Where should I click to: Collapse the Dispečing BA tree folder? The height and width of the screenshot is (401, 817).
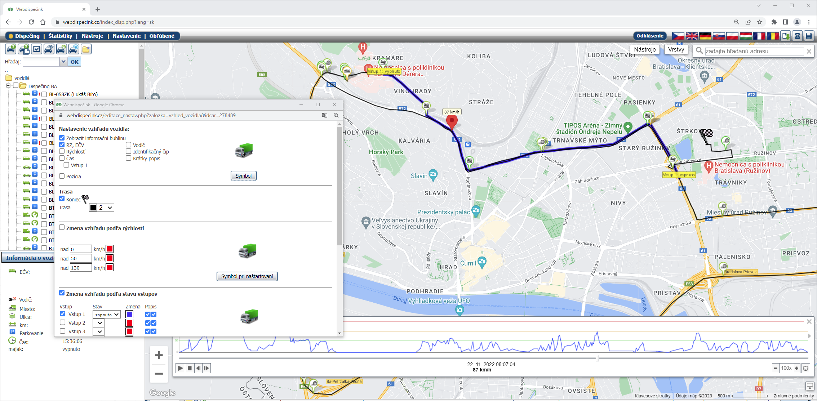tap(8, 86)
